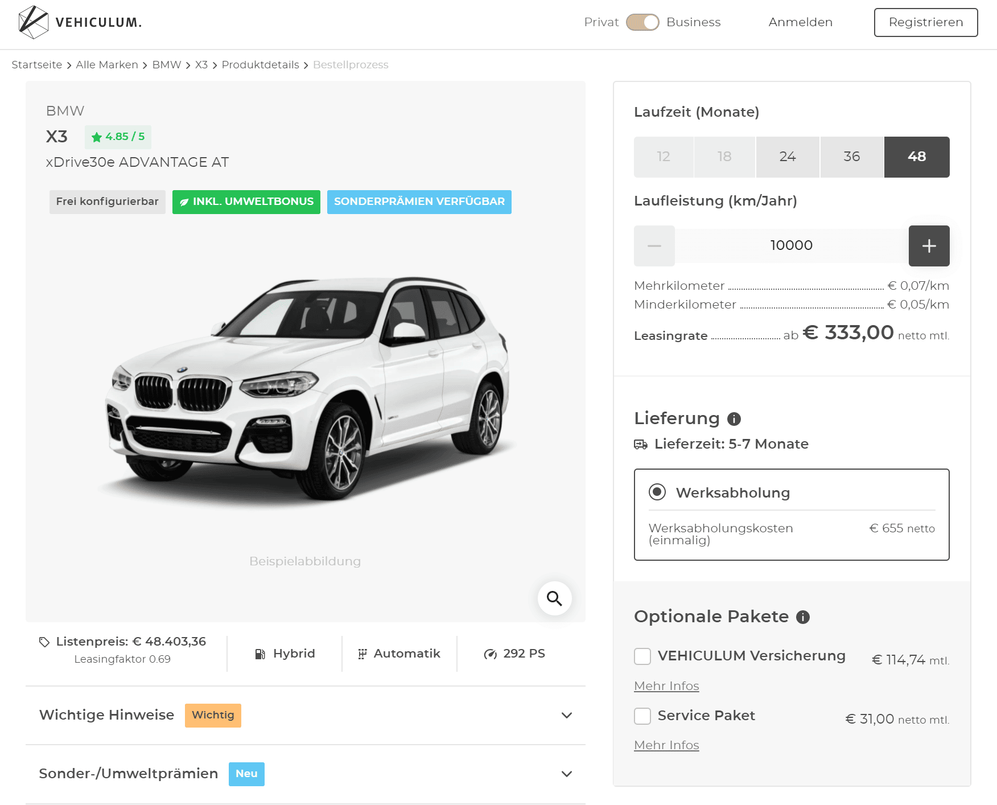Click the blue Neu tag

point(246,774)
